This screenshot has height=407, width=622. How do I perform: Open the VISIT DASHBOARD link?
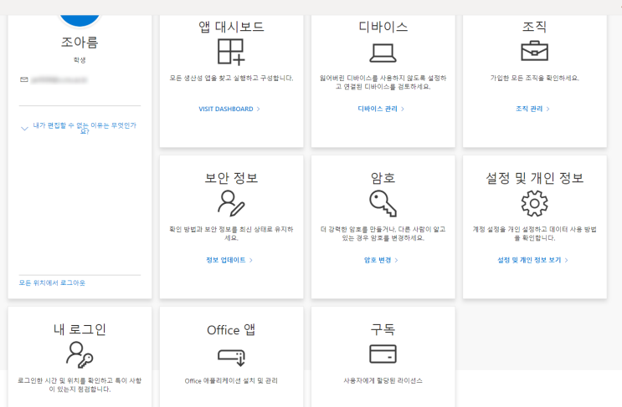pyautogui.click(x=226, y=109)
